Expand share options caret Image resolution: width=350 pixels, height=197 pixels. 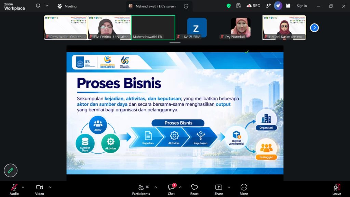pyautogui.click(x=229, y=187)
